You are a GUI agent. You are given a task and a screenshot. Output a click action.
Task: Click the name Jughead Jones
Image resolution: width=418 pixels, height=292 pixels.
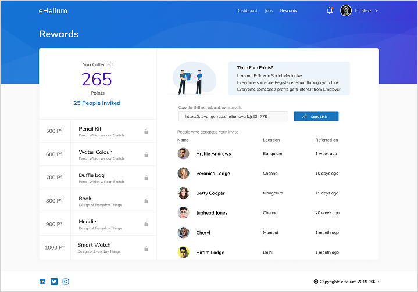212,213
